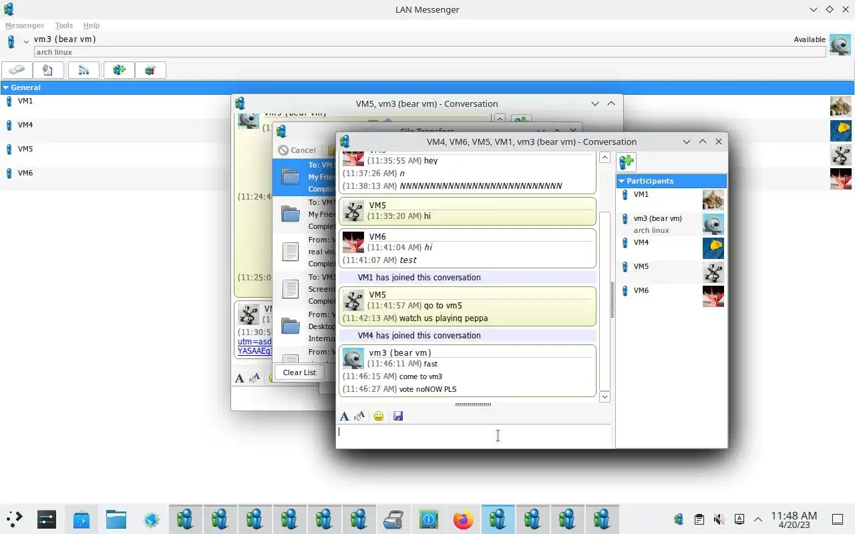855x534 pixels.
Task: Click the 'vote noNOW PLS' message
Action: [x=427, y=389]
